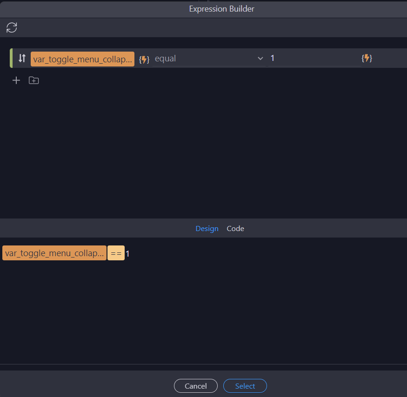Add a new condition with the plus icon
Image resolution: width=407 pixels, height=397 pixels.
click(16, 80)
